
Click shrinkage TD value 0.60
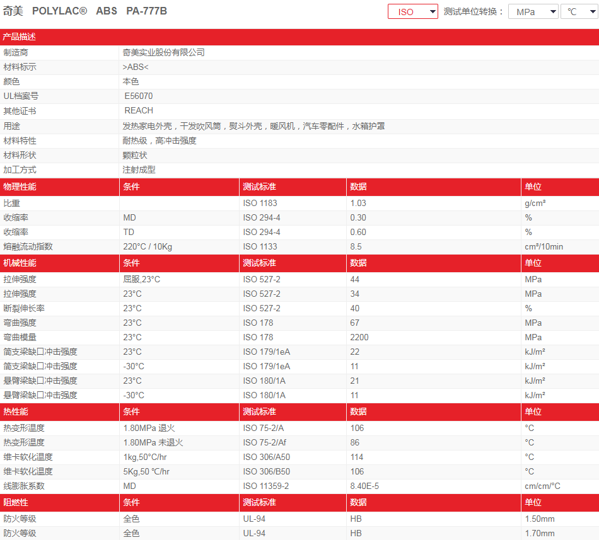point(358,232)
